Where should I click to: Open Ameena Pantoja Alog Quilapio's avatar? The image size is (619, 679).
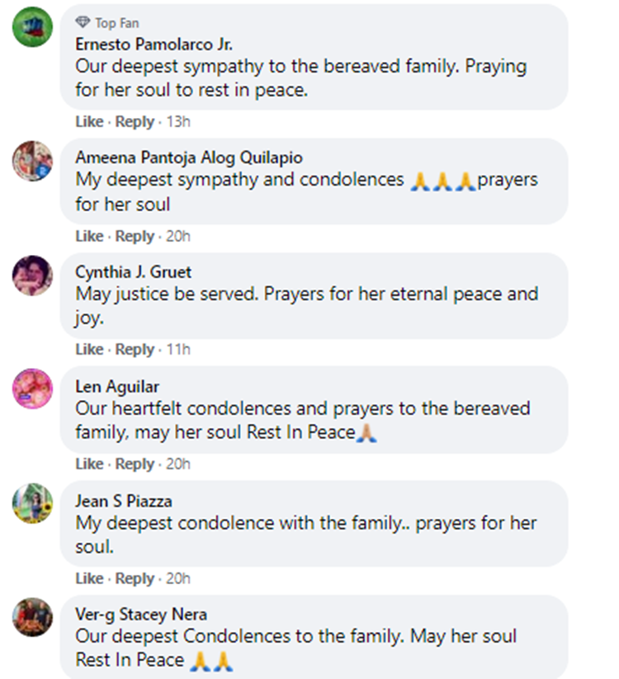click(32, 161)
